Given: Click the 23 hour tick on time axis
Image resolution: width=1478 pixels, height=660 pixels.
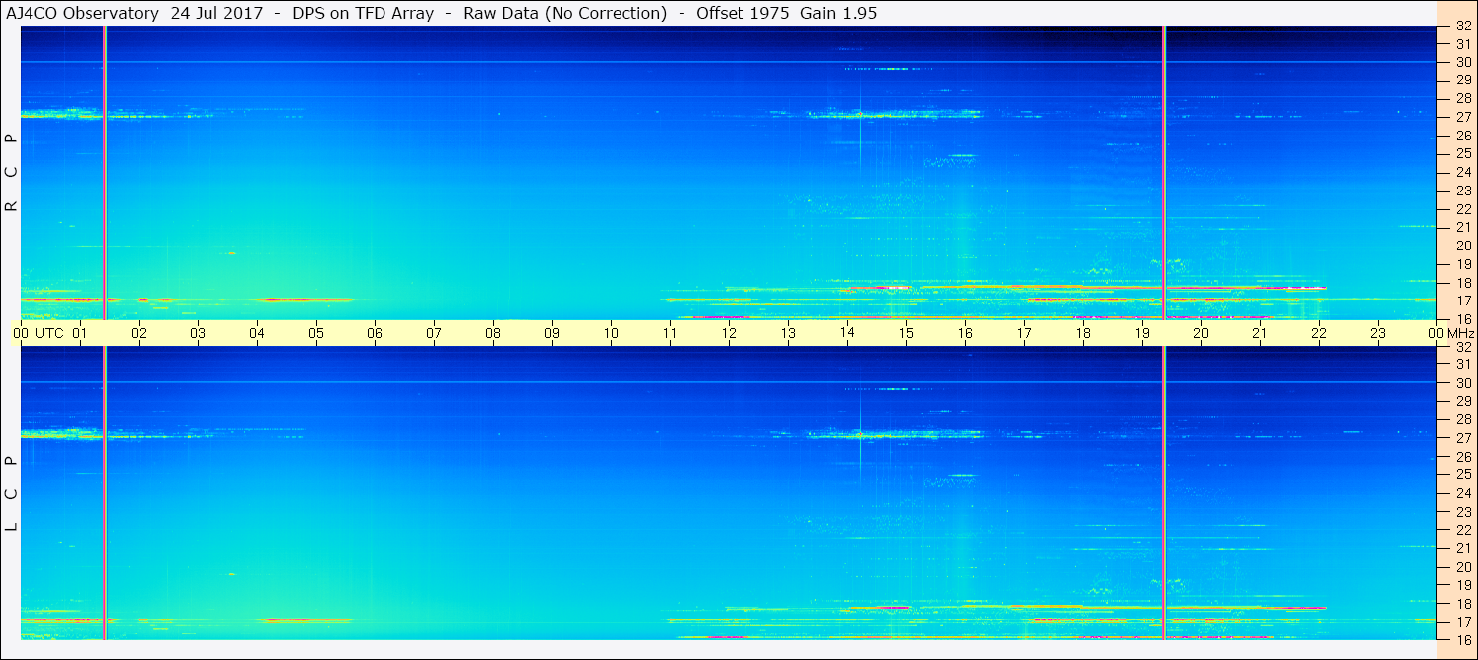Looking at the screenshot, I should pyautogui.click(x=1378, y=333).
